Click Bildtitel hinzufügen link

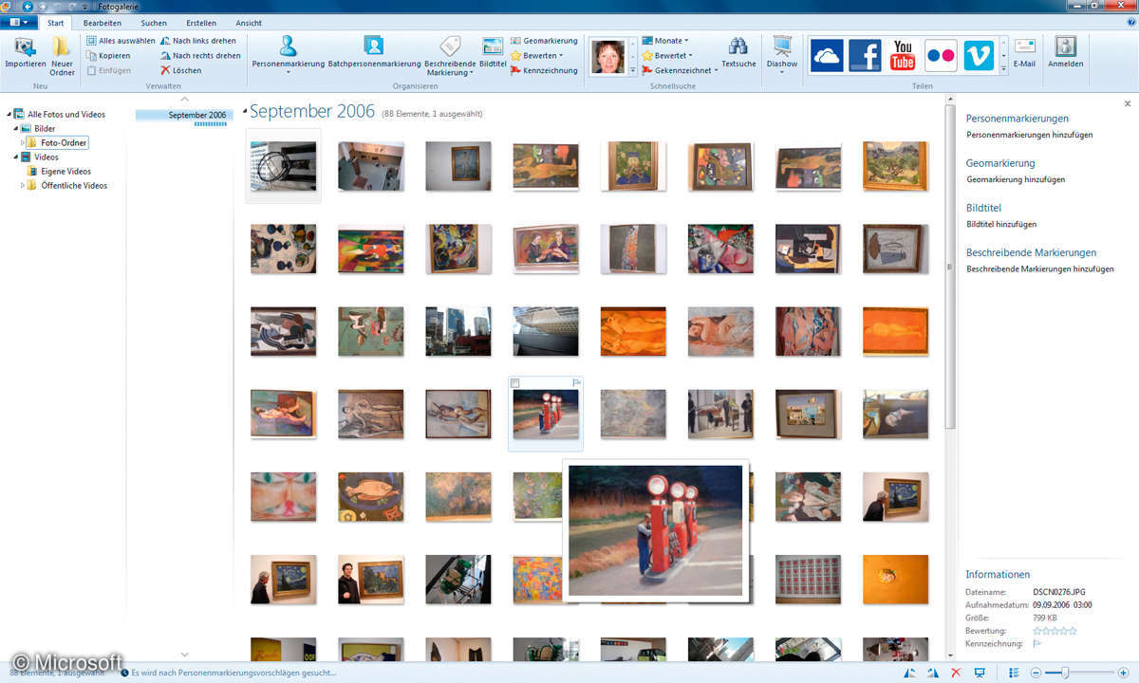(1001, 225)
